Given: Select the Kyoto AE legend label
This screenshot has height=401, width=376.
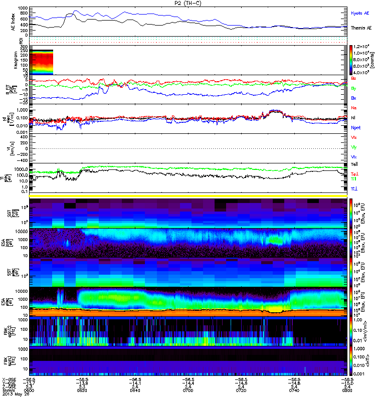Looking at the screenshot, I should pos(360,13).
